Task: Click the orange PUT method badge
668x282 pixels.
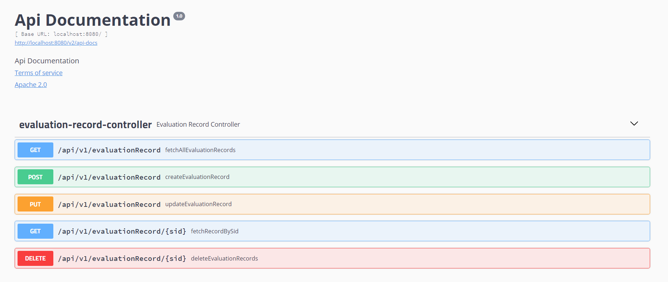Action: 35,204
